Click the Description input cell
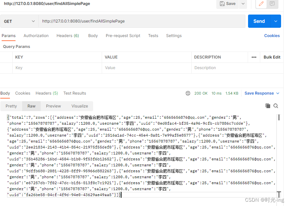Viewport: 289px width, 206px height. point(237,68)
